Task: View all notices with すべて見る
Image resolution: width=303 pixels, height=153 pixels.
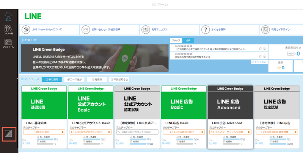Action: [259, 62]
